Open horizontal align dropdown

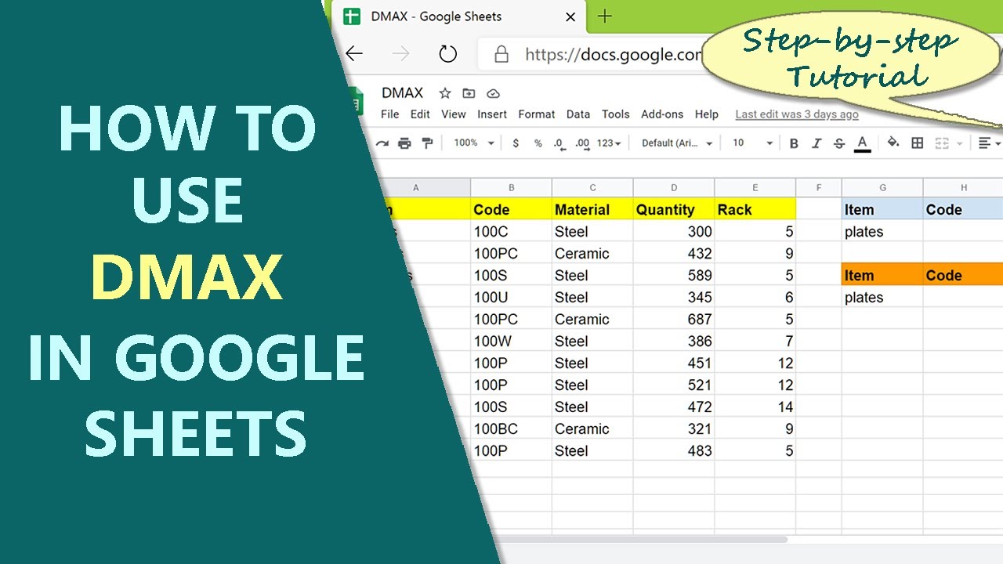(990, 143)
